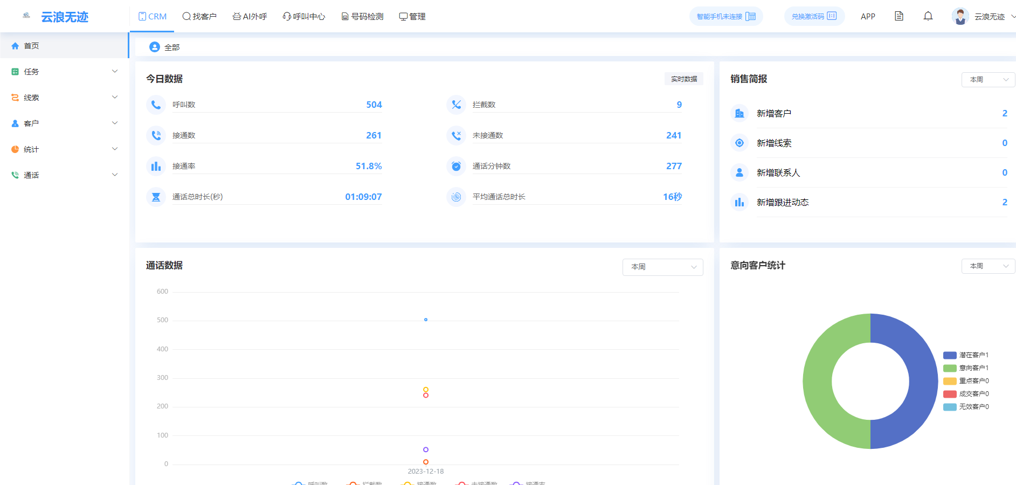Open the 本周 dropdown in 通话数据
1016x485 pixels.
tap(662, 267)
